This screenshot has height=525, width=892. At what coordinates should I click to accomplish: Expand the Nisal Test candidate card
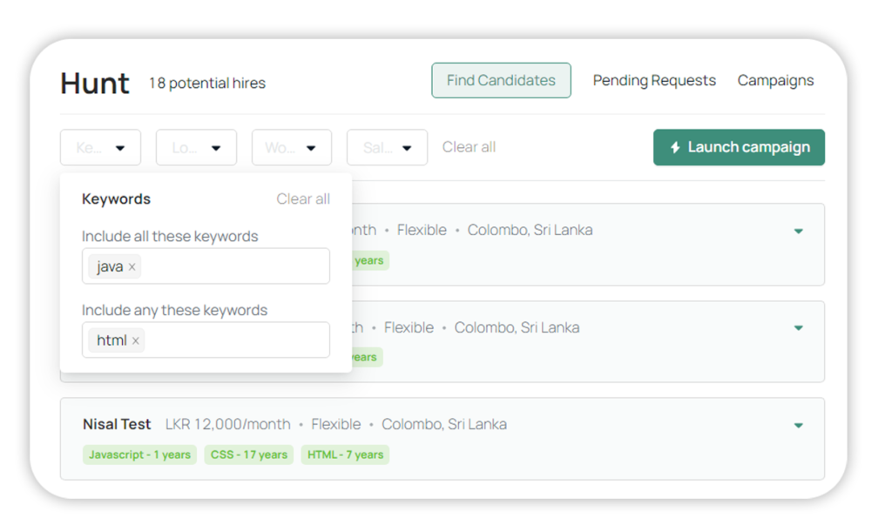point(798,426)
